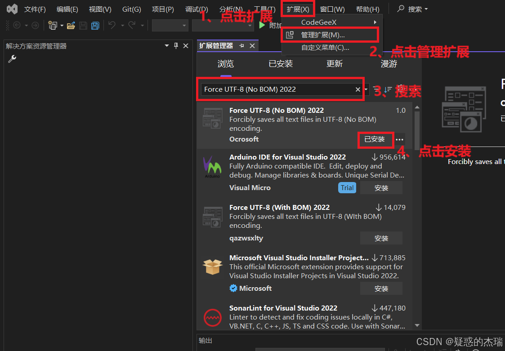This screenshot has width=505, height=351.
Task: Install Microsoft Visual Studio Installer Projects
Action: coord(381,289)
